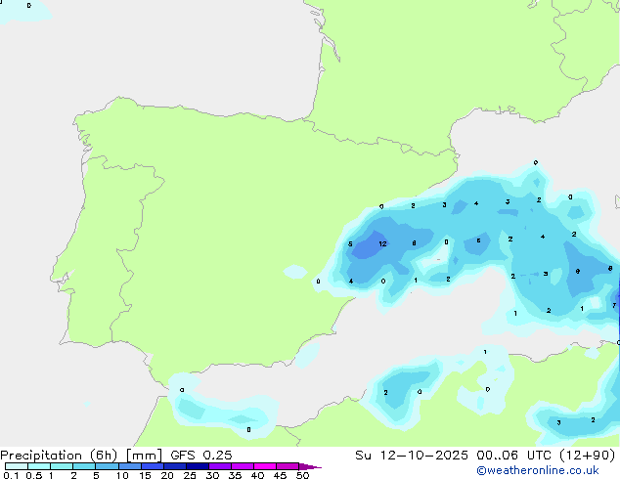The image size is (620, 479).
Task: Select the 25–30 mm legend color box
Action: coord(197,466)
